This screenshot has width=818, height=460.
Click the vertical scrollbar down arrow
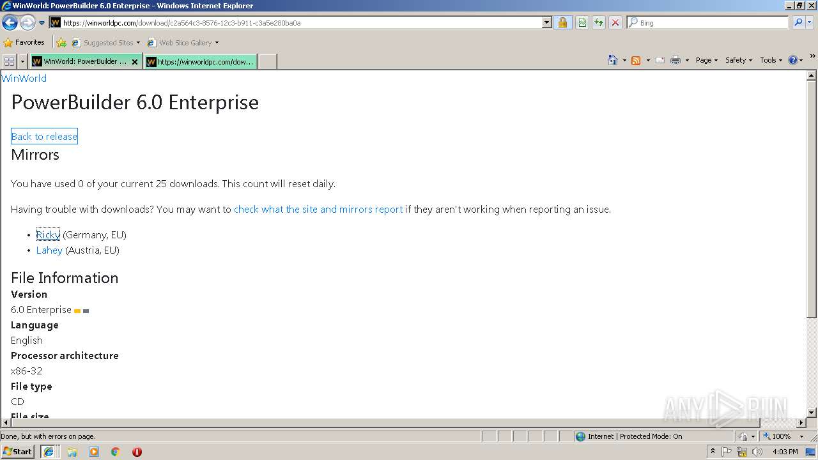pos(812,413)
